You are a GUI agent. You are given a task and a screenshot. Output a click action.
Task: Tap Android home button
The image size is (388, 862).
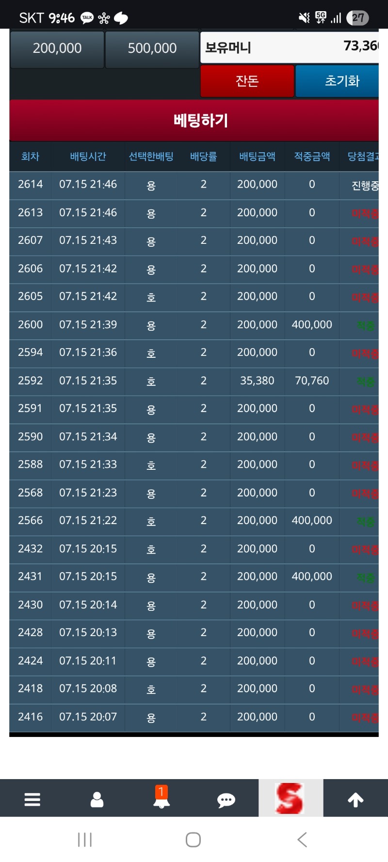[x=193, y=840]
